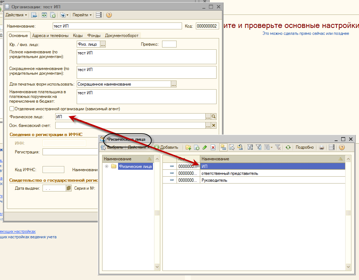Click the green Добавить plus icon
Screen dimensions: 359x280
point(157,147)
